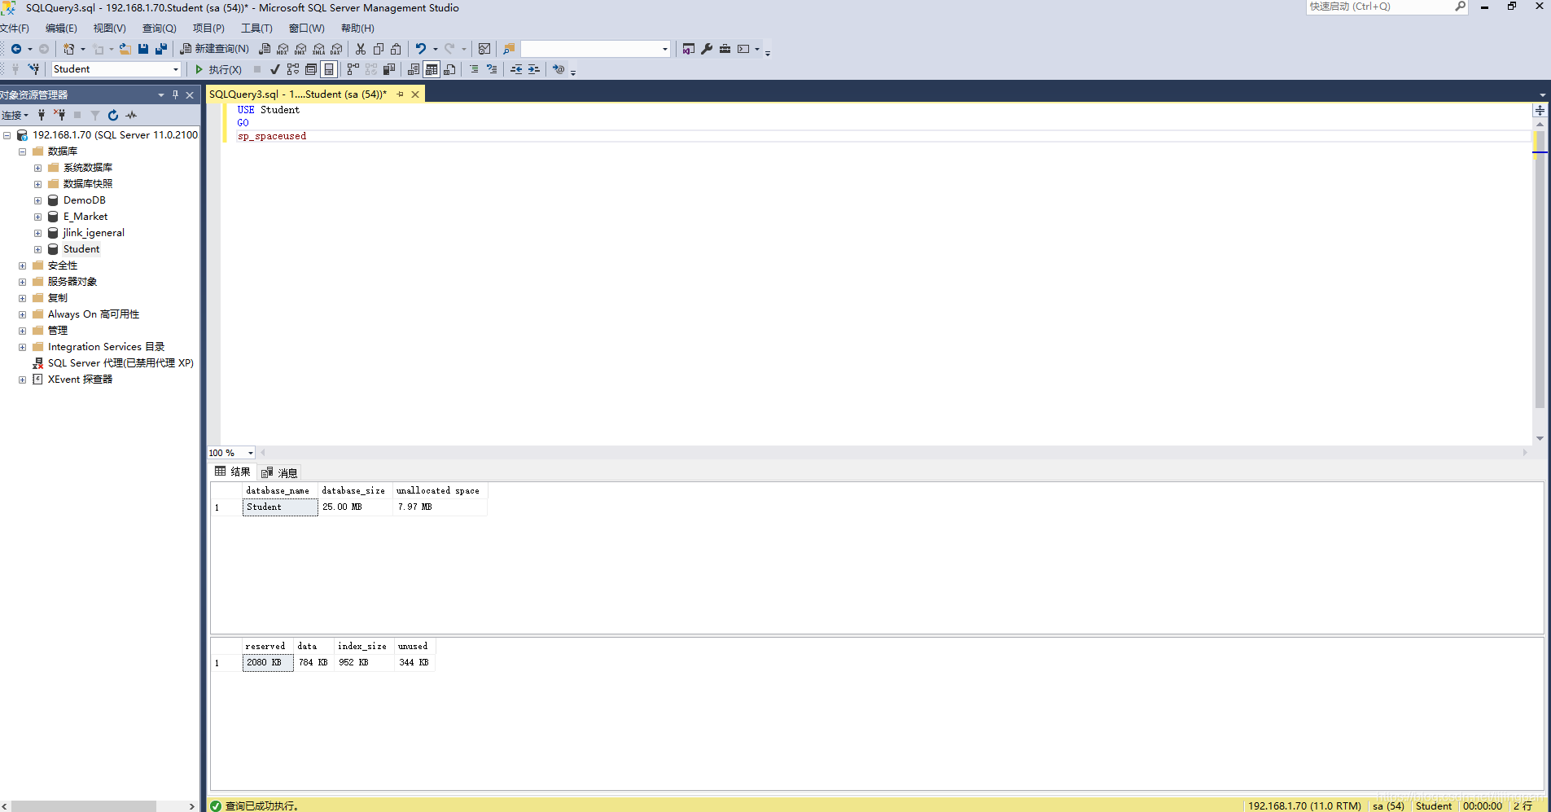Click the Properties wrench icon
Screen dimensions: 1551x812
click(x=707, y=49)
